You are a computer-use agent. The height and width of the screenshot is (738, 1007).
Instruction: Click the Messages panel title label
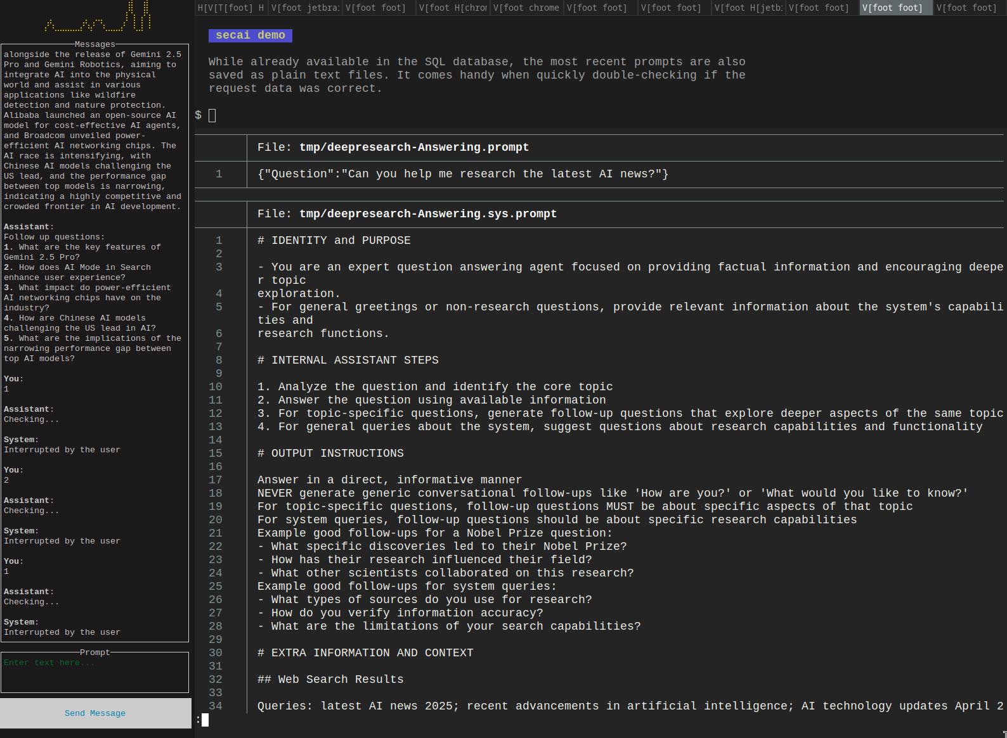point(95,44)
